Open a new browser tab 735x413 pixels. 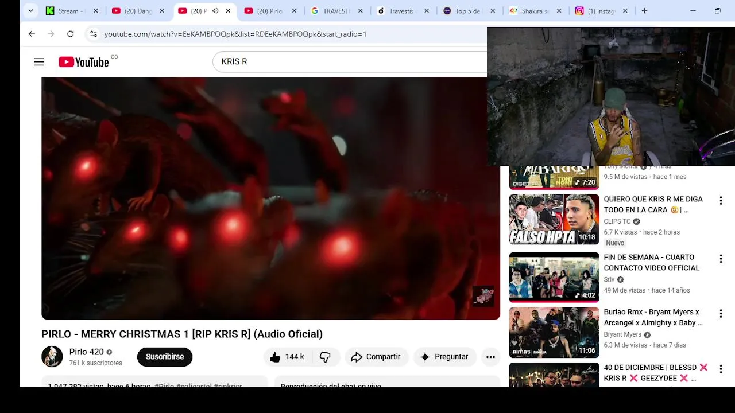click(x=644, y=11)
